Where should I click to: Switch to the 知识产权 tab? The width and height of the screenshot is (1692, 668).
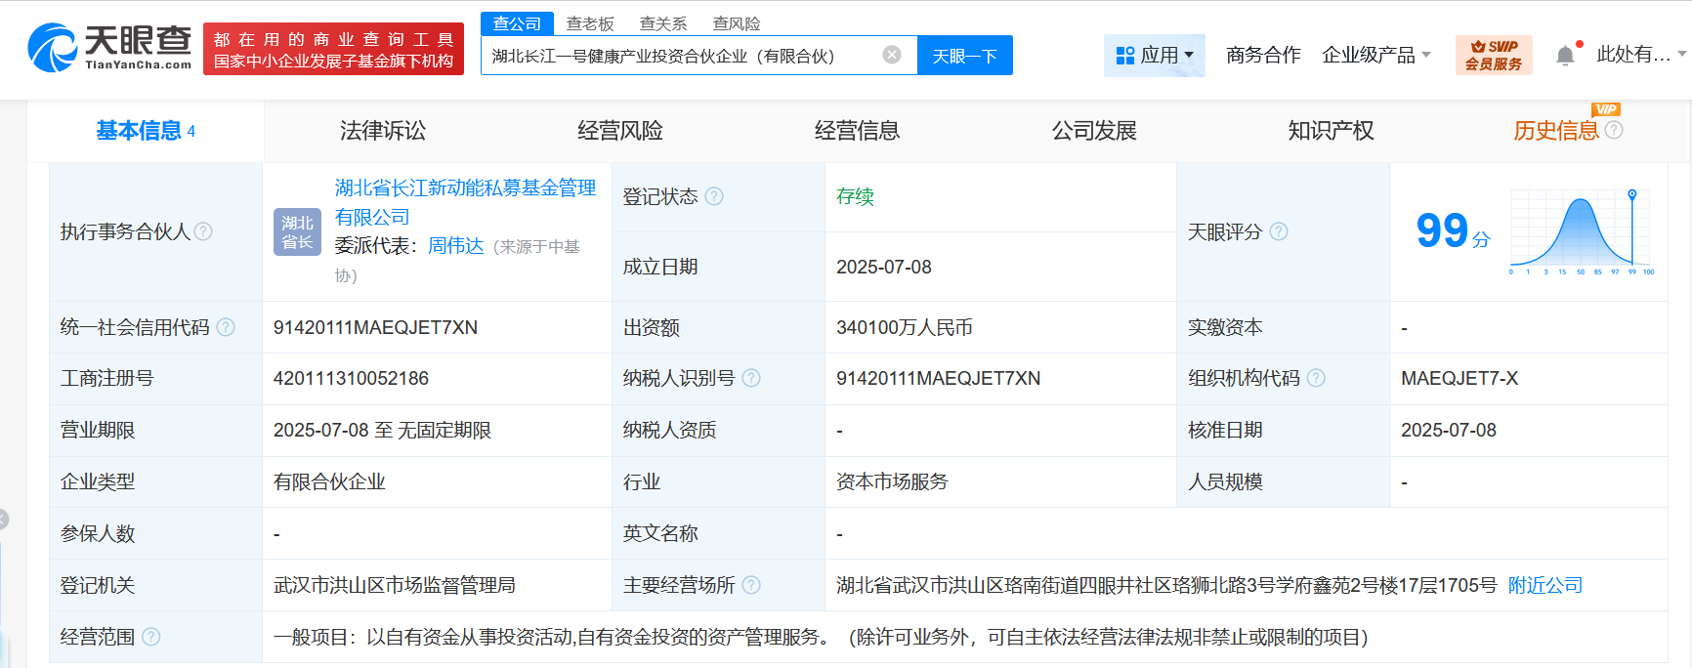(x=1331, y=131)
